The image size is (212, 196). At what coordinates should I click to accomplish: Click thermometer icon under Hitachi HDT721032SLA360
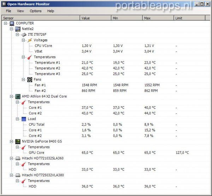pyautogui.click(x=24, y=164)
